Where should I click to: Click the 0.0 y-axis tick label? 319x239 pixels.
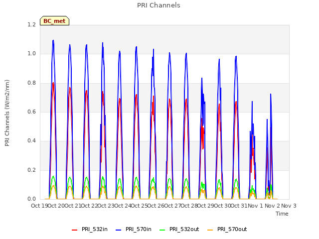click(31, 199)
